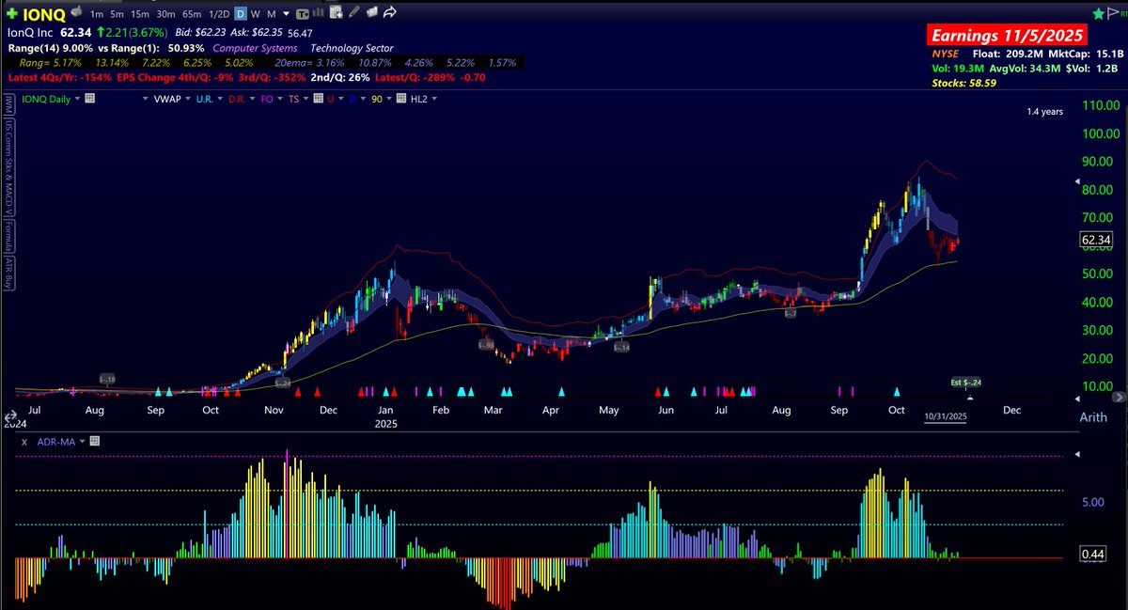1128x610 pixels.
Task: Click the bar chart style icon
Action: pyautogui.click(x=318, y=13)
